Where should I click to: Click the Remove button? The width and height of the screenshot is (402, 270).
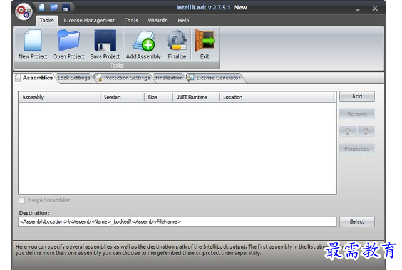357,114
